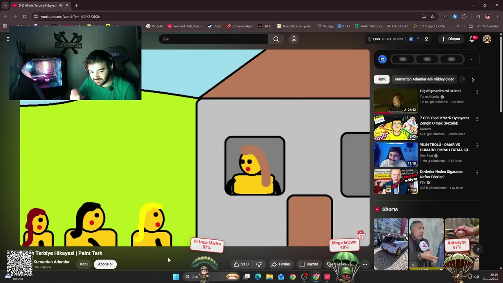
Task: Open 'Devletler Neden Sigaradan Nefret Ederler' thumbnail
Action: click(395, 182)
